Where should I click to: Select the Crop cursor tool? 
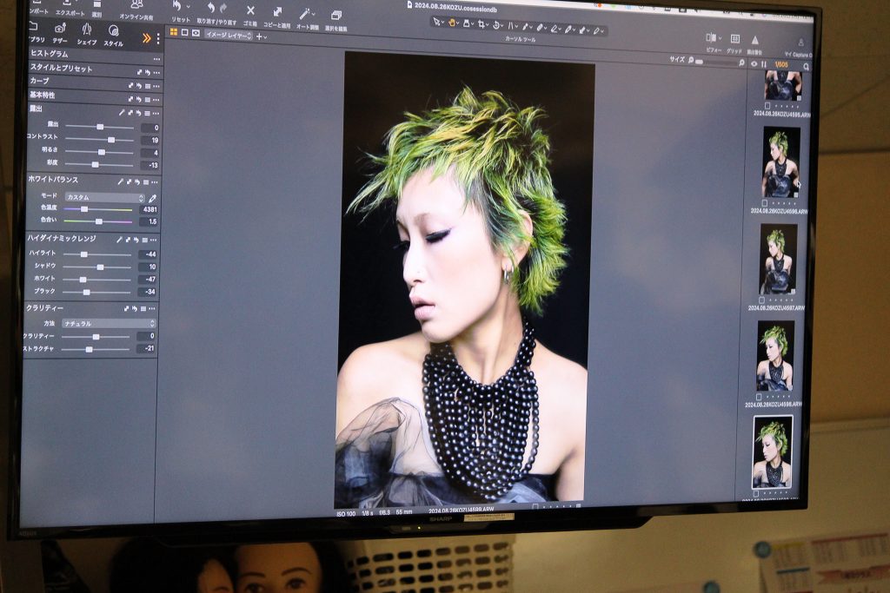tap(482, 23)
